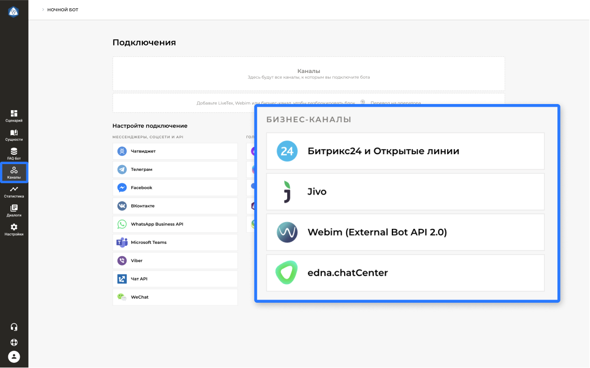Choose the Viber channel label

coord(137,260)
